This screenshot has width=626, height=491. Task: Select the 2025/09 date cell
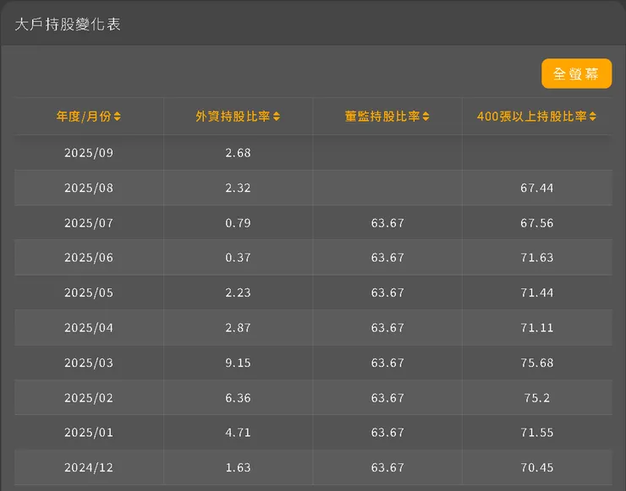pyautogui.click(x=89, y=153)
